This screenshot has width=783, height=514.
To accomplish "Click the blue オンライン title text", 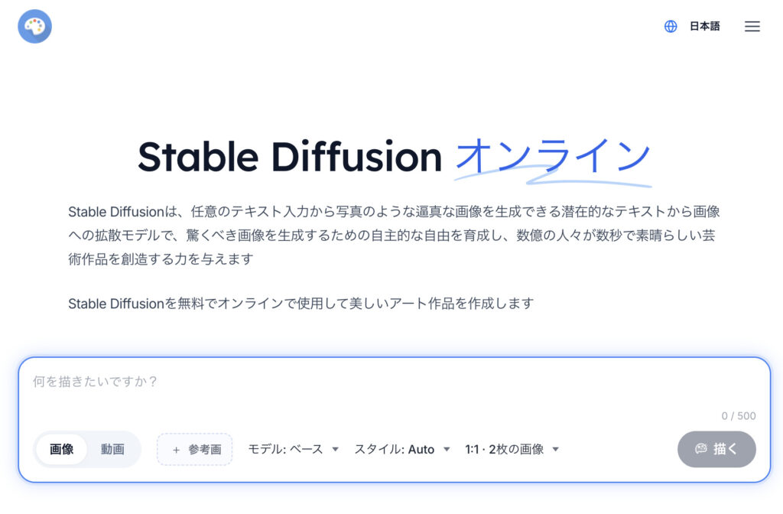I will pyautogui.click(x=552, y=155).
